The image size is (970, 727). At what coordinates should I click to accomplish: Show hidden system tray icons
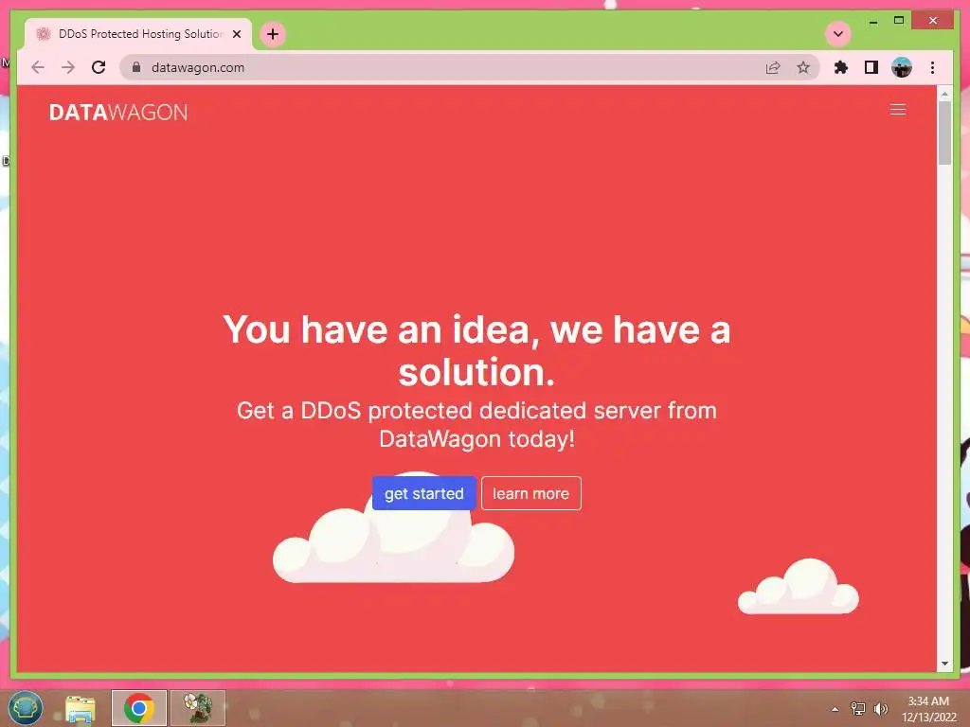coord(835,709)
